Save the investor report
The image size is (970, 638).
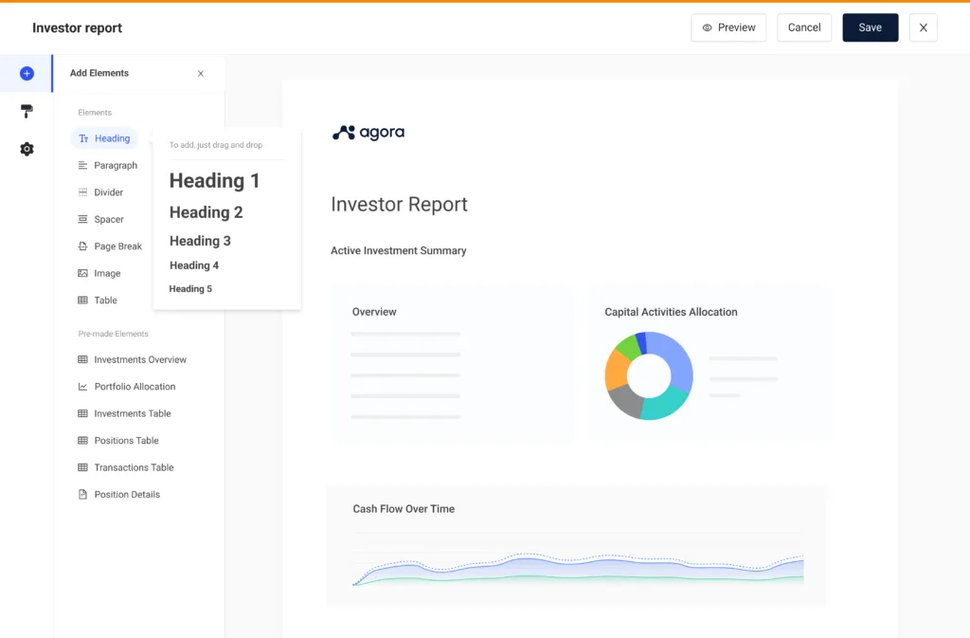pos(870,27)
